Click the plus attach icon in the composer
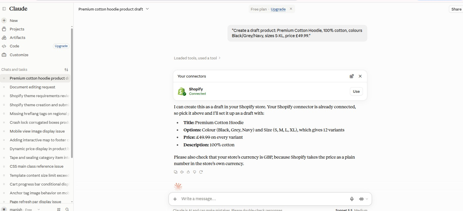This screenshot has height=211, width=463. point(175,199)
